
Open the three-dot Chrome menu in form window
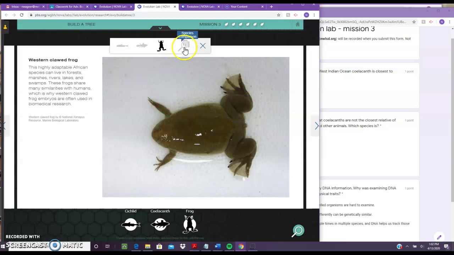(x=449, y=22)
